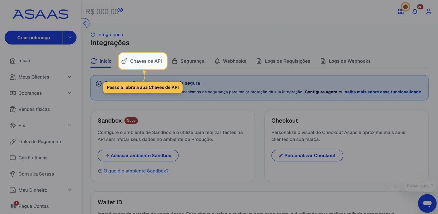Image resolution: width=438 pixels, height=214 pixels.
Task: Click Integrações breadcrumb link
Action: click(x=110, y=35)
